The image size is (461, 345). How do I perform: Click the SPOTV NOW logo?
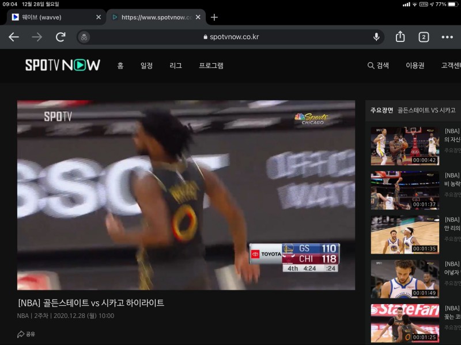[62, 65]
